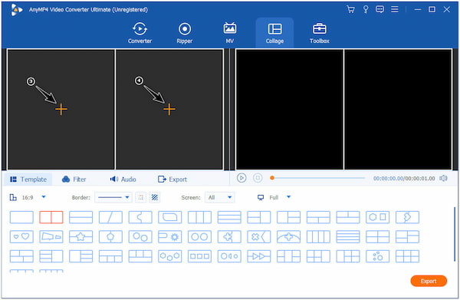Select the two vertical split template
The image size is (460, 300).
point(51,217)
